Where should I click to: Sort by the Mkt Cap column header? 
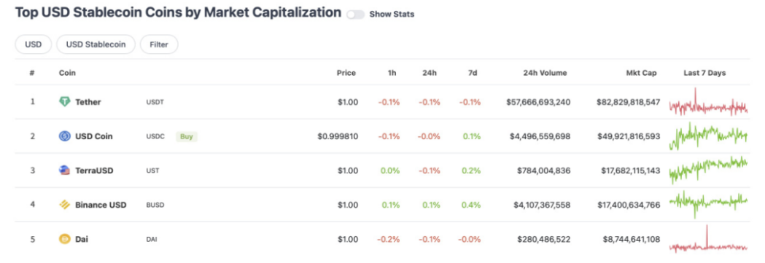point(641,73)
